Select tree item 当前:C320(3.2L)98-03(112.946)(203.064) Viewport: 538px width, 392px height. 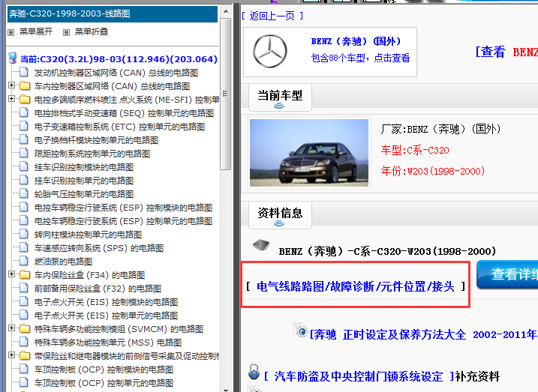click(119, 59)
